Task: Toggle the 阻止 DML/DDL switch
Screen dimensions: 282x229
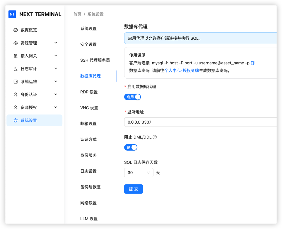Action: coord(131,147)
